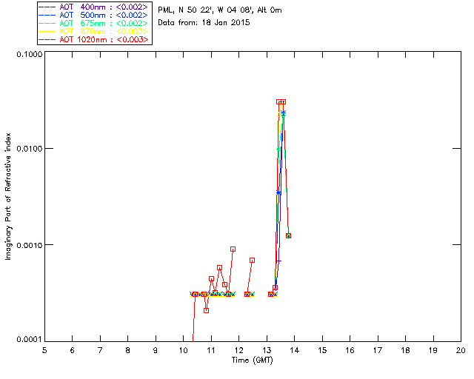The width and height of the screenshot is (474, 379).
Task: Click the 0.0100 y-axis tick label
Action: (x=29, y=148)
